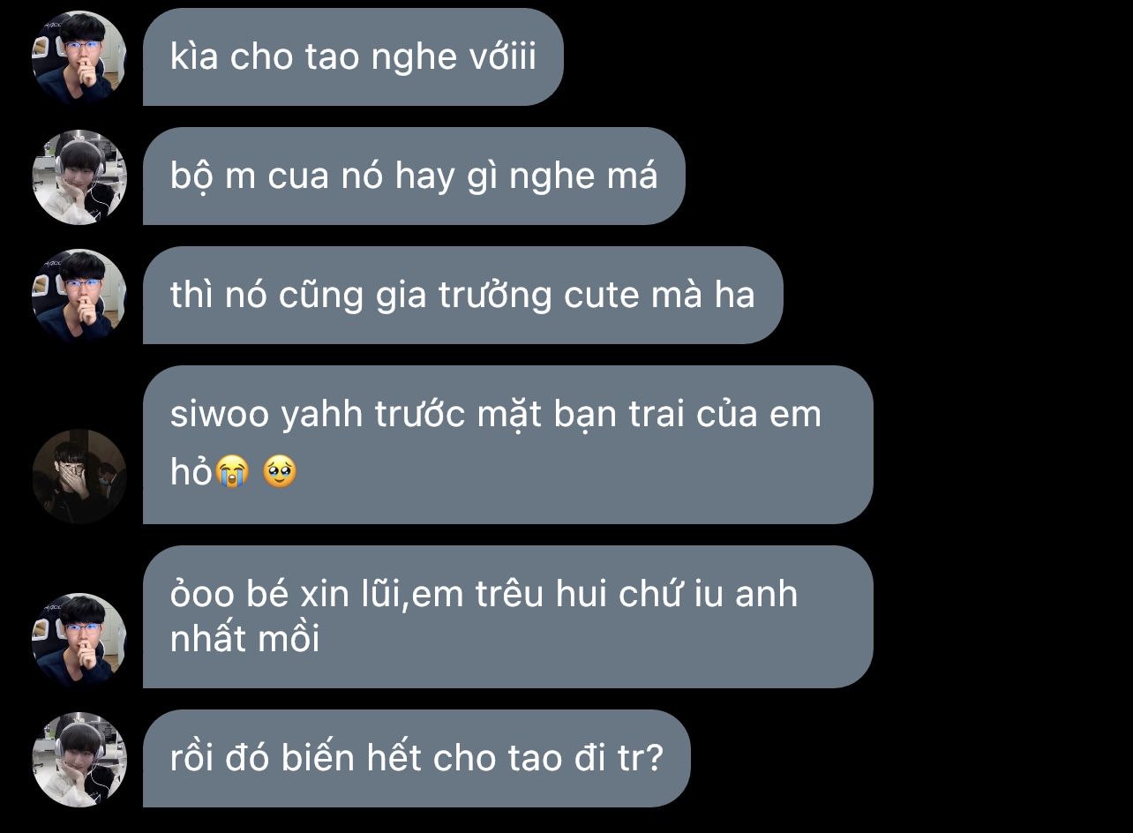Select the message starting "ỏoo bé xin lũi"
Screen dimensions: 1133x833
pyautogui.click(x=507, y=617)
